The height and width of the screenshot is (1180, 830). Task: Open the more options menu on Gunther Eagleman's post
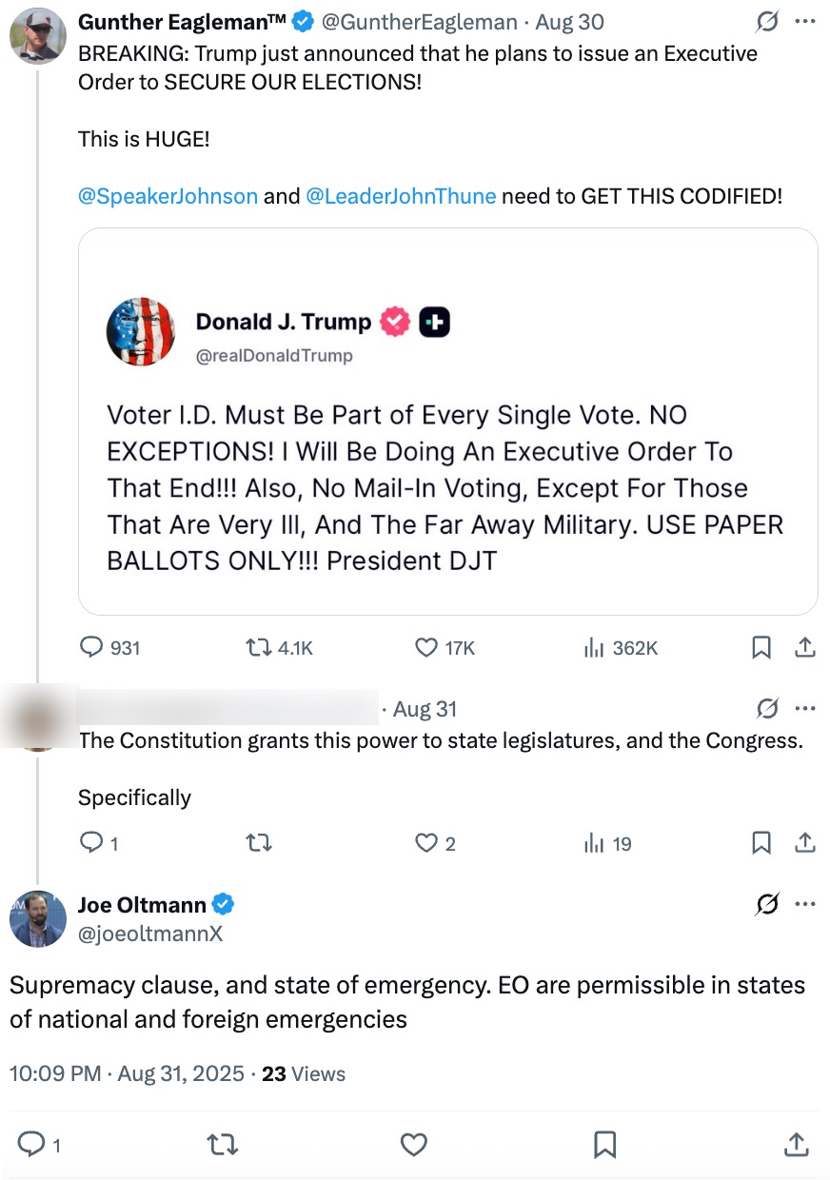(x=805, y=21)
